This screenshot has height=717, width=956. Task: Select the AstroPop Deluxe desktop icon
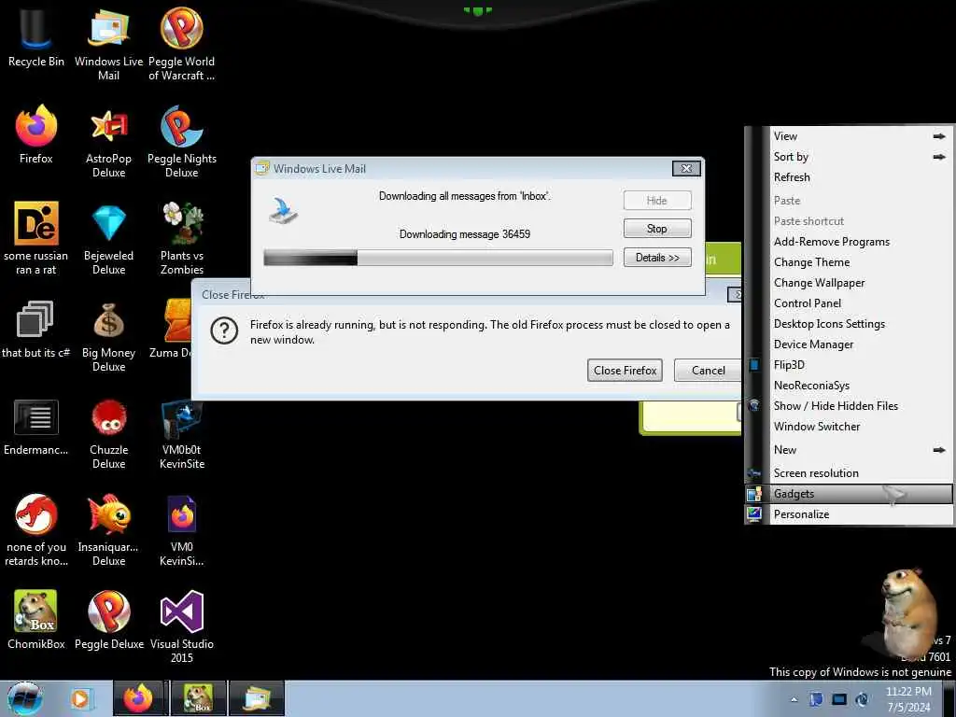108,142
